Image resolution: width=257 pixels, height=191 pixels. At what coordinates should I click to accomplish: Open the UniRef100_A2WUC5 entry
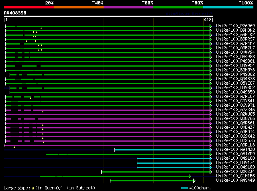pos(235,114)
